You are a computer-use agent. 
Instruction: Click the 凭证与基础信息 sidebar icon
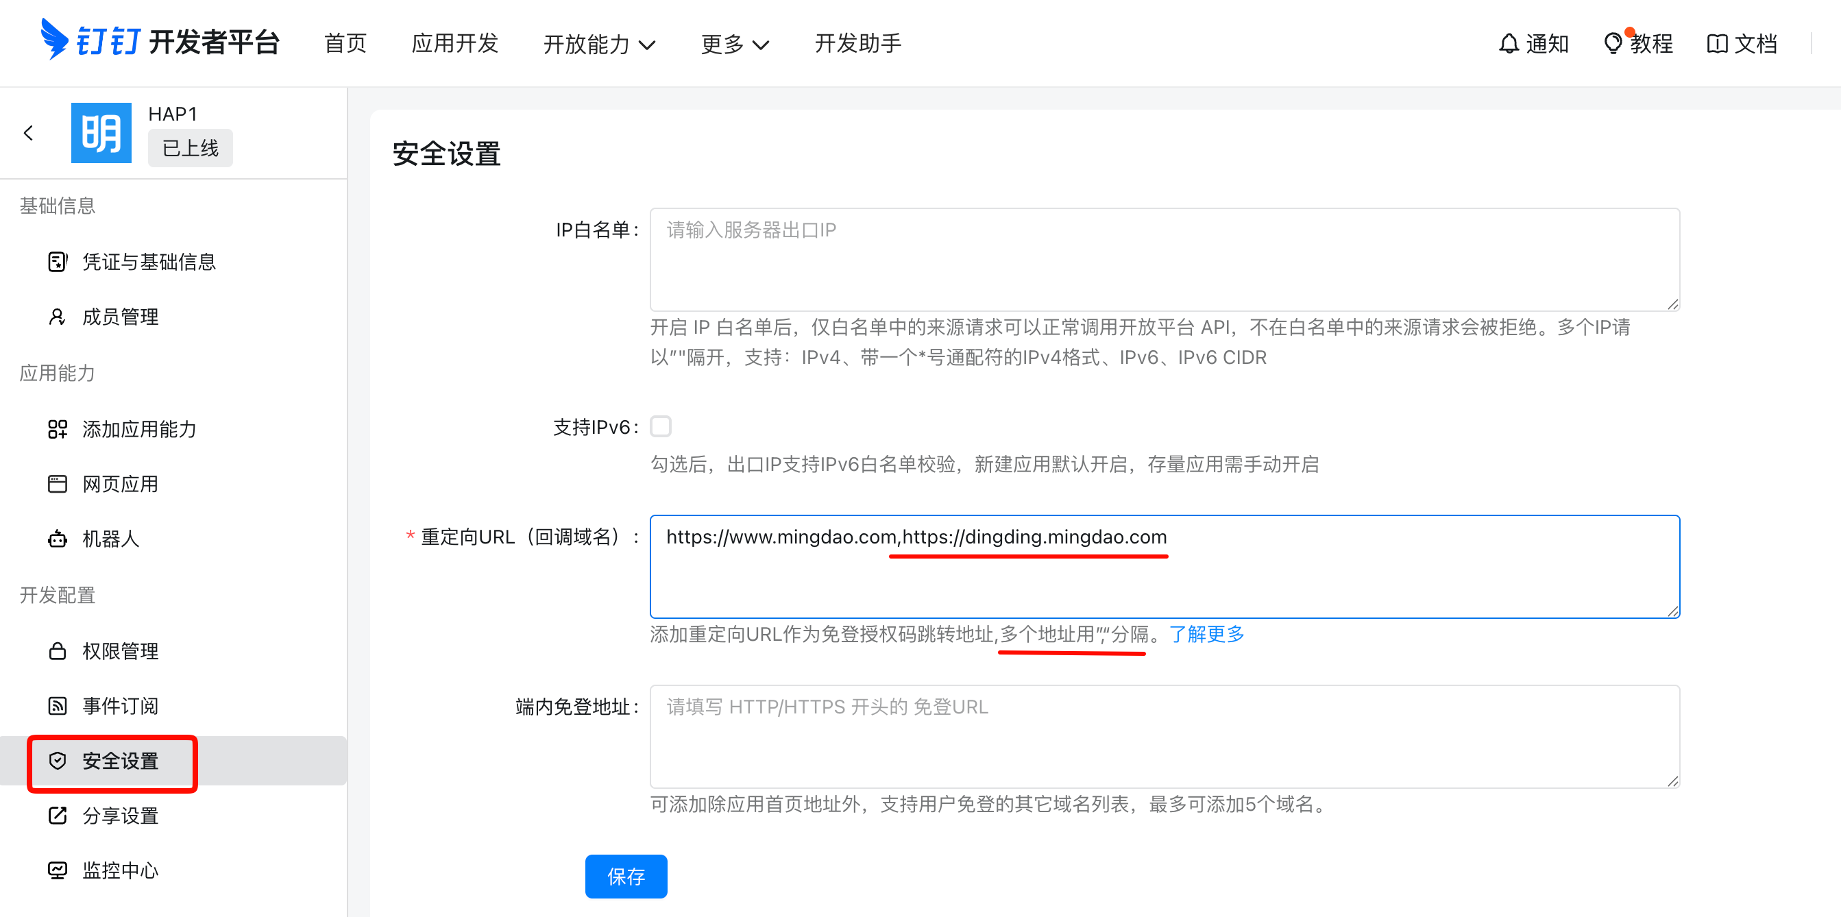(x=57, y=262)
